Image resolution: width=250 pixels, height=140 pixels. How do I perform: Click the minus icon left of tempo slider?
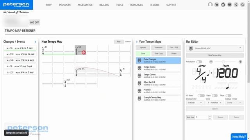(211, 62)
